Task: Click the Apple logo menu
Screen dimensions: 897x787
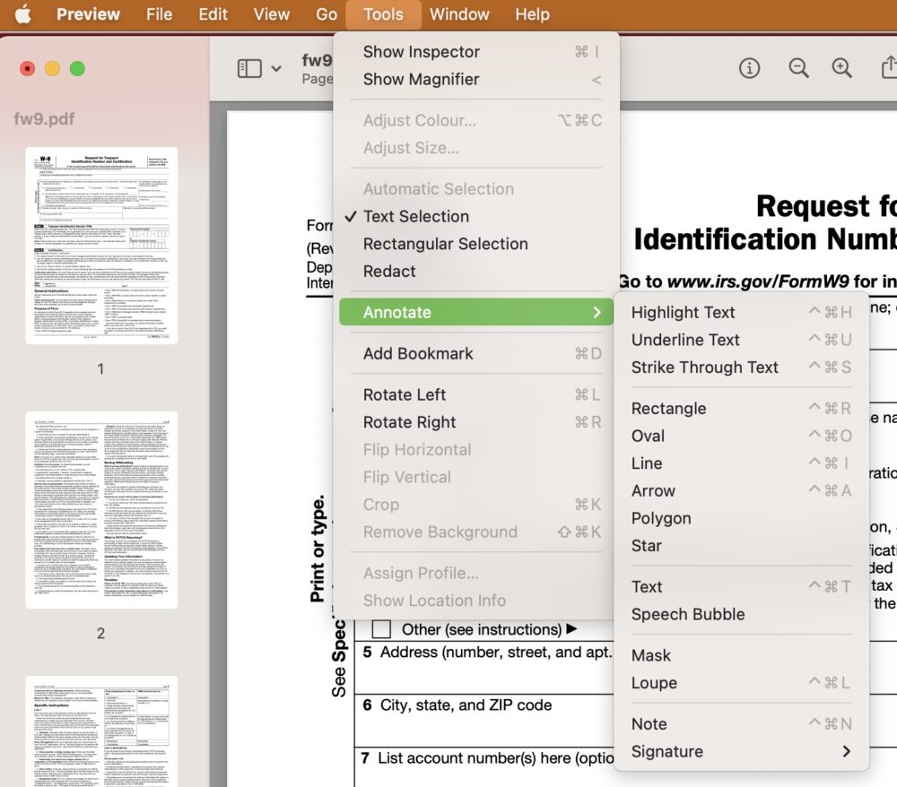Action: click(x=22, y=14)
